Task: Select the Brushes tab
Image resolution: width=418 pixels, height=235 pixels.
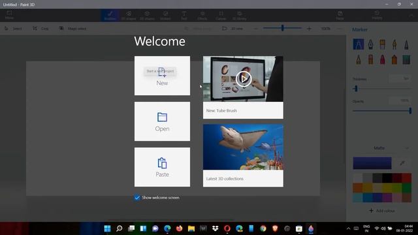Action: (110, 16)
